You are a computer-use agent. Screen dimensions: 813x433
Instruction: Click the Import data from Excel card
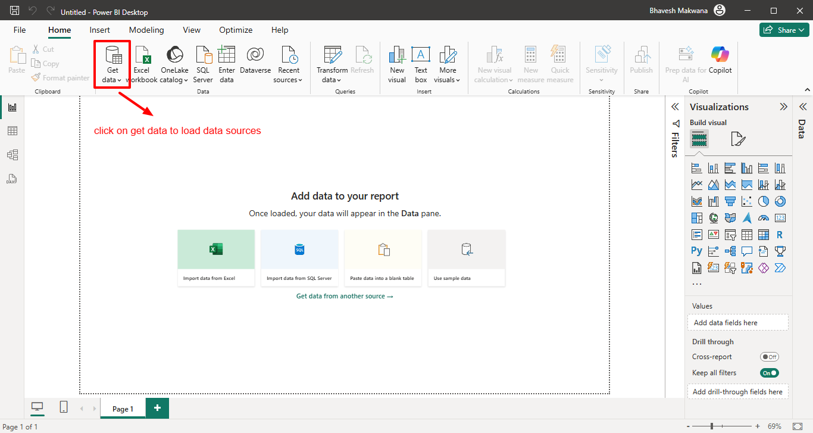click(x=216, y=258)
